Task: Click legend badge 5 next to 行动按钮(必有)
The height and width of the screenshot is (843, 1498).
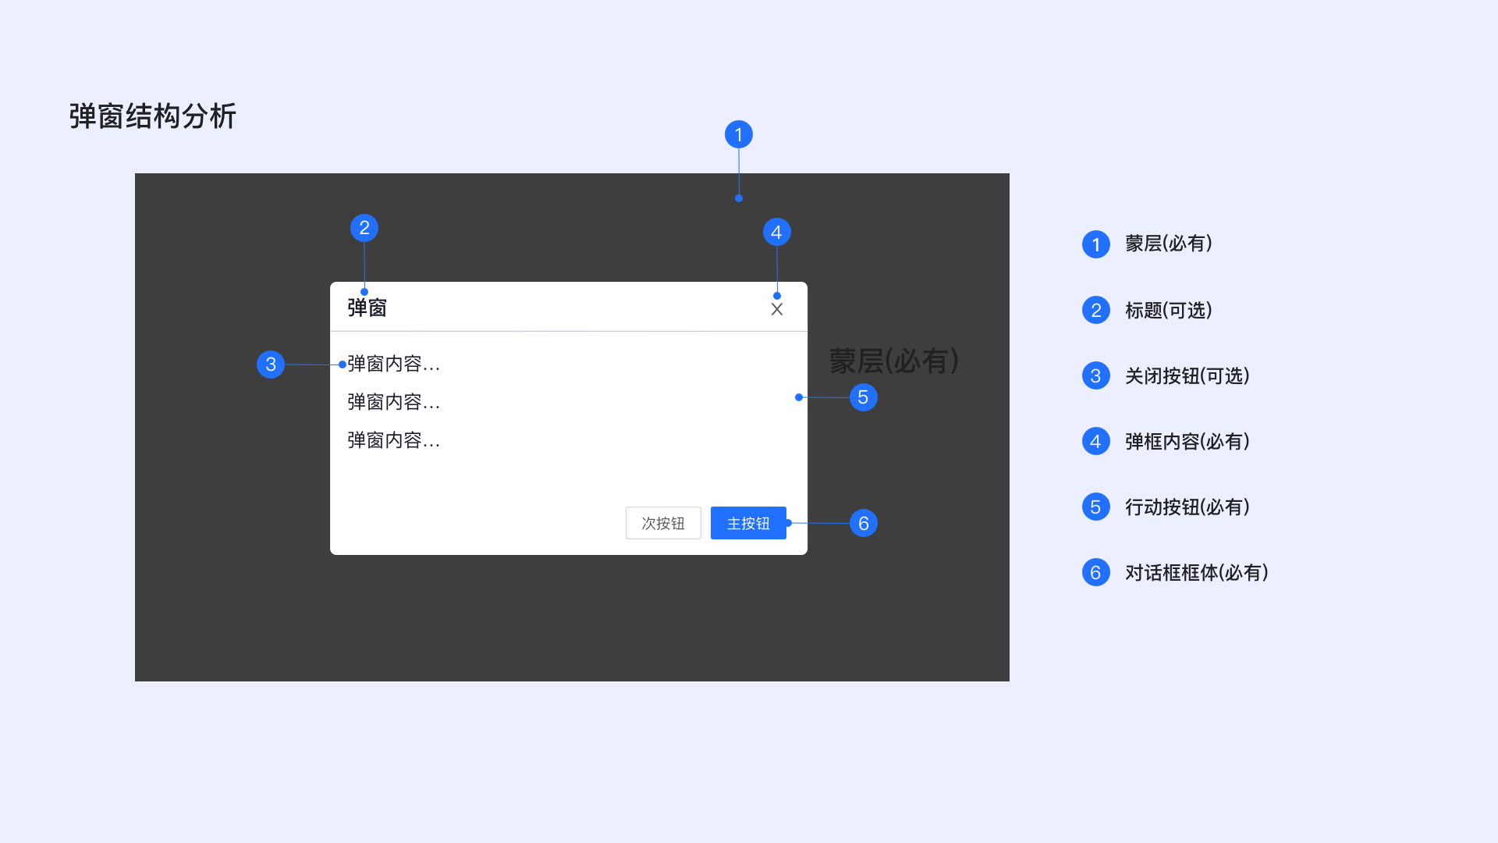Action: click(x=1095, y=507)
